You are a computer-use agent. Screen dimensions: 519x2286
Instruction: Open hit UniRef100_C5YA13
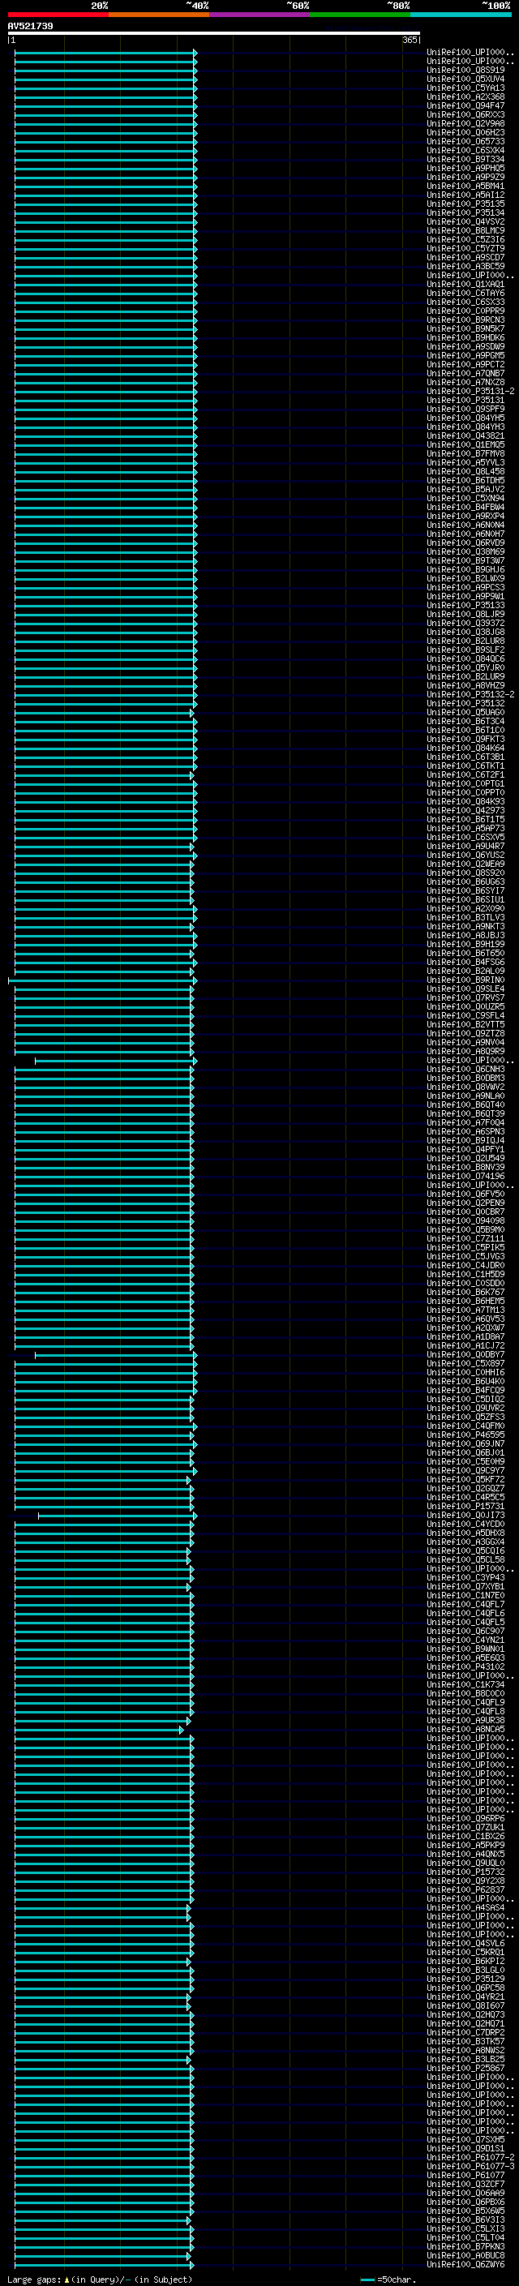465,88
